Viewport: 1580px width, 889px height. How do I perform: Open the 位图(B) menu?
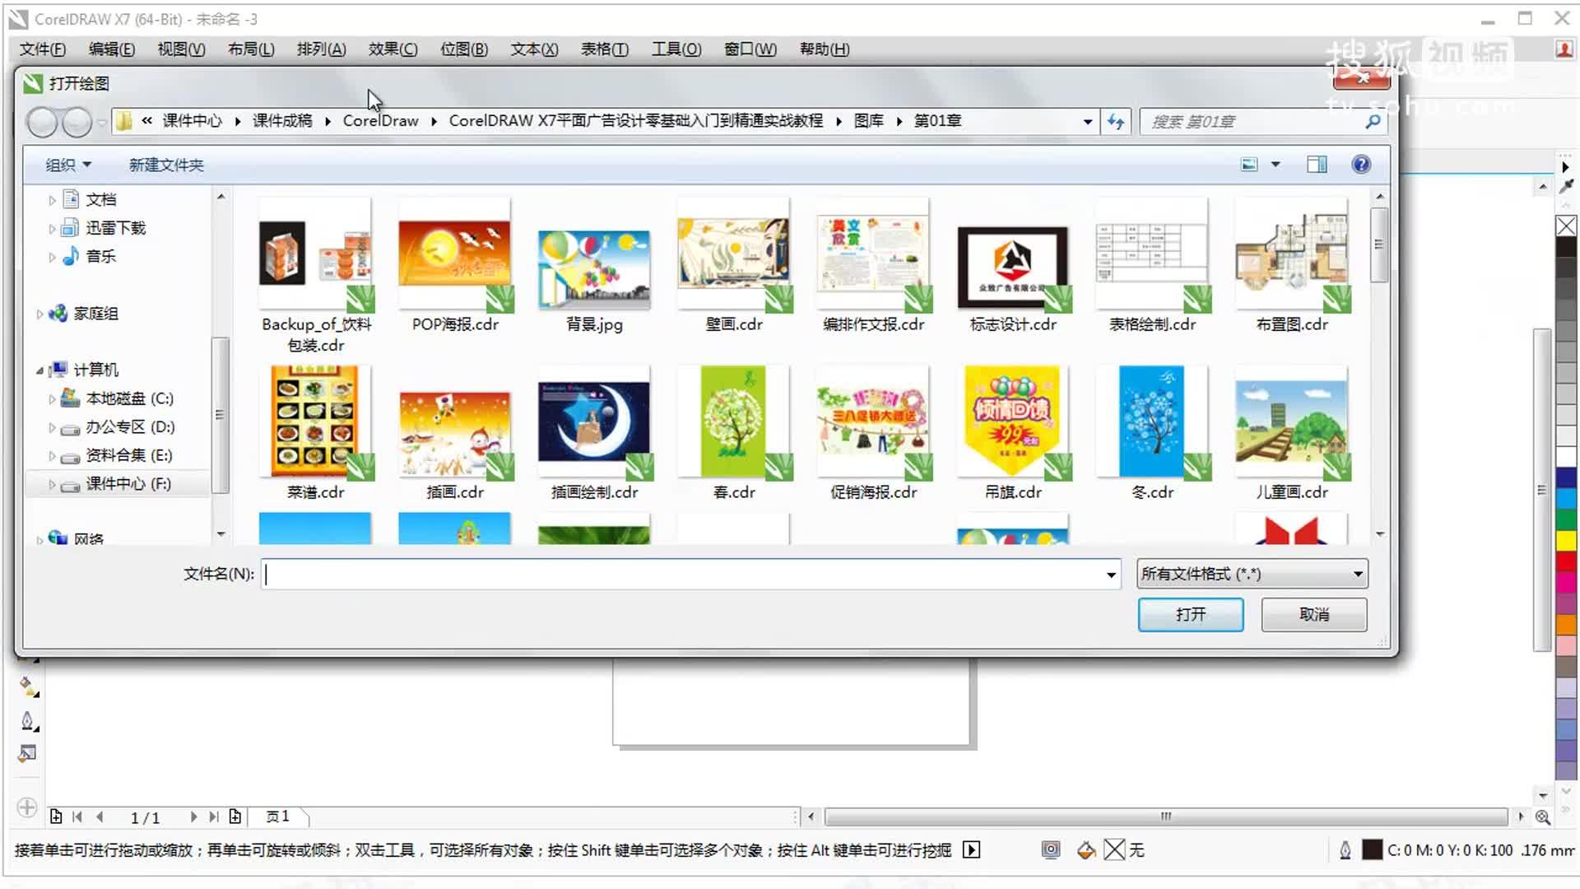(463, 49)
